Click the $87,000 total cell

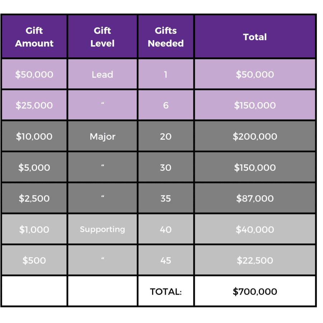point(255,198)
